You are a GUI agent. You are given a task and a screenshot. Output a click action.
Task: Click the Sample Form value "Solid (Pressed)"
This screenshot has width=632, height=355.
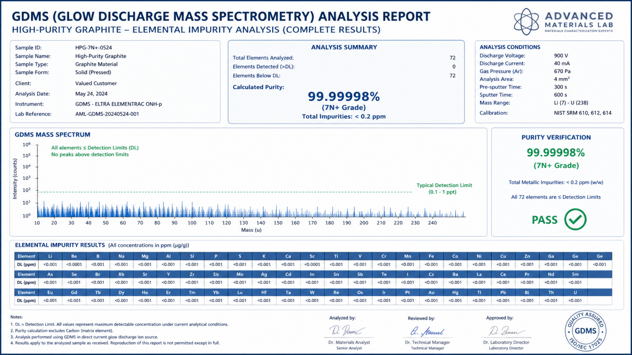point(93,72)
